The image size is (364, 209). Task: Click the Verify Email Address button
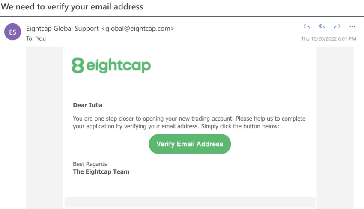[x=190, y=144]
